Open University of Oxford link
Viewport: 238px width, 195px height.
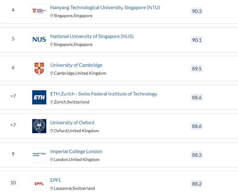click(72, 123)
